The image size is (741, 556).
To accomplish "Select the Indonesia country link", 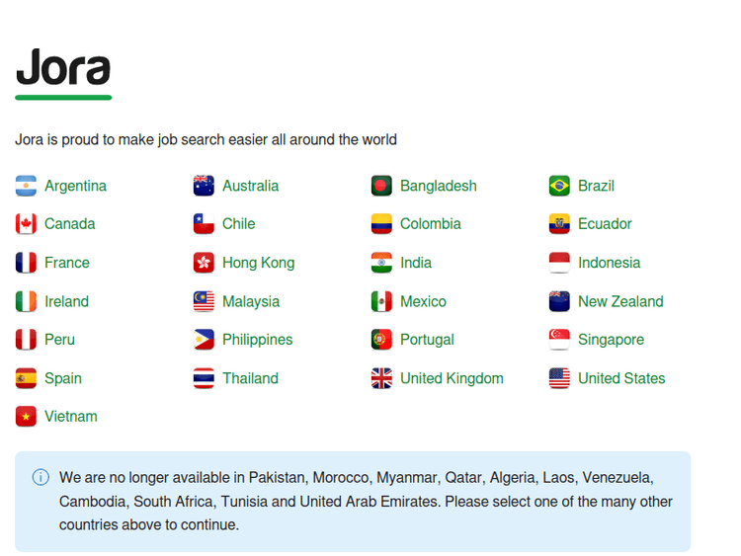I will coord(609,263).
